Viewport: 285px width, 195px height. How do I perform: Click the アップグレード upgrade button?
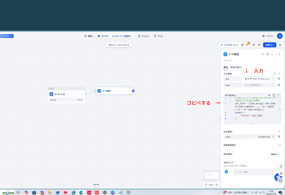tap(7, 36)
